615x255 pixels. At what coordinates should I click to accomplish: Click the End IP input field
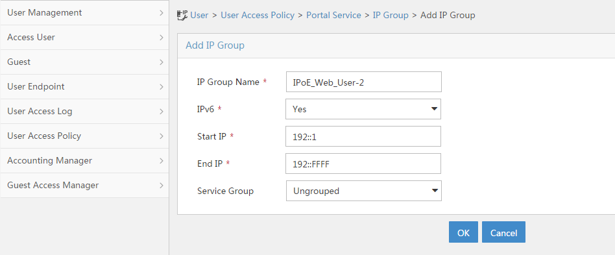(363, 164)
